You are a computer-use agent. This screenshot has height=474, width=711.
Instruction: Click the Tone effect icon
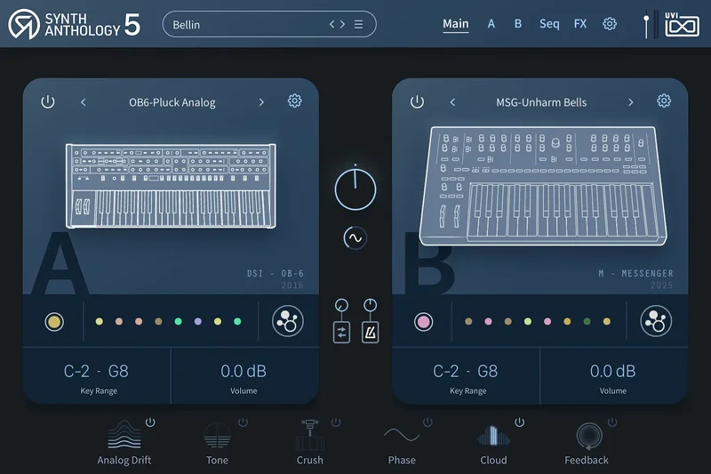coord(217,436)
